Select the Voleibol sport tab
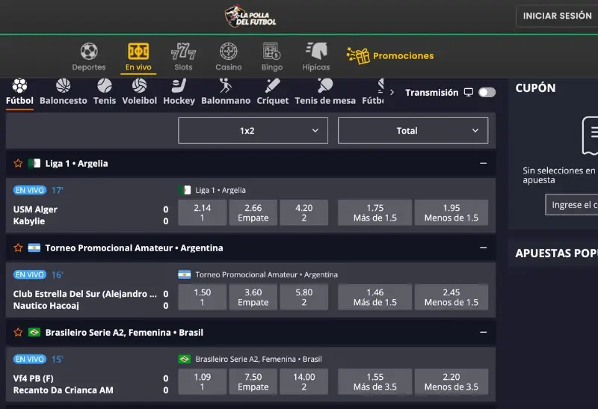The width and height of the screenshot is (598, 409). (x=140, y=92)
